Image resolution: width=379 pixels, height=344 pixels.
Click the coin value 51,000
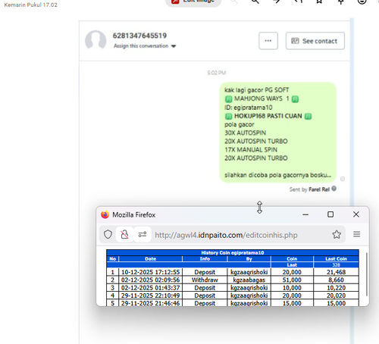(x=292, y=280)
